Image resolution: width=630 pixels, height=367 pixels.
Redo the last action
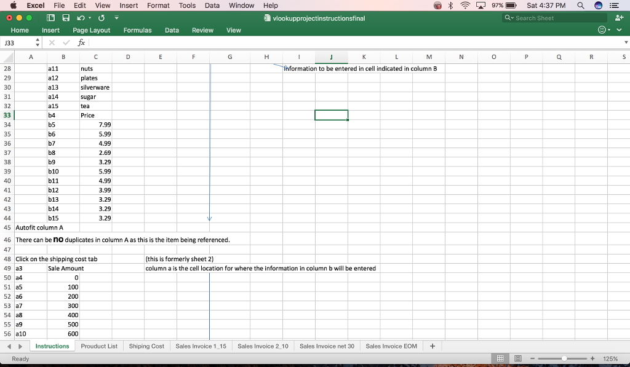[102, 18]
